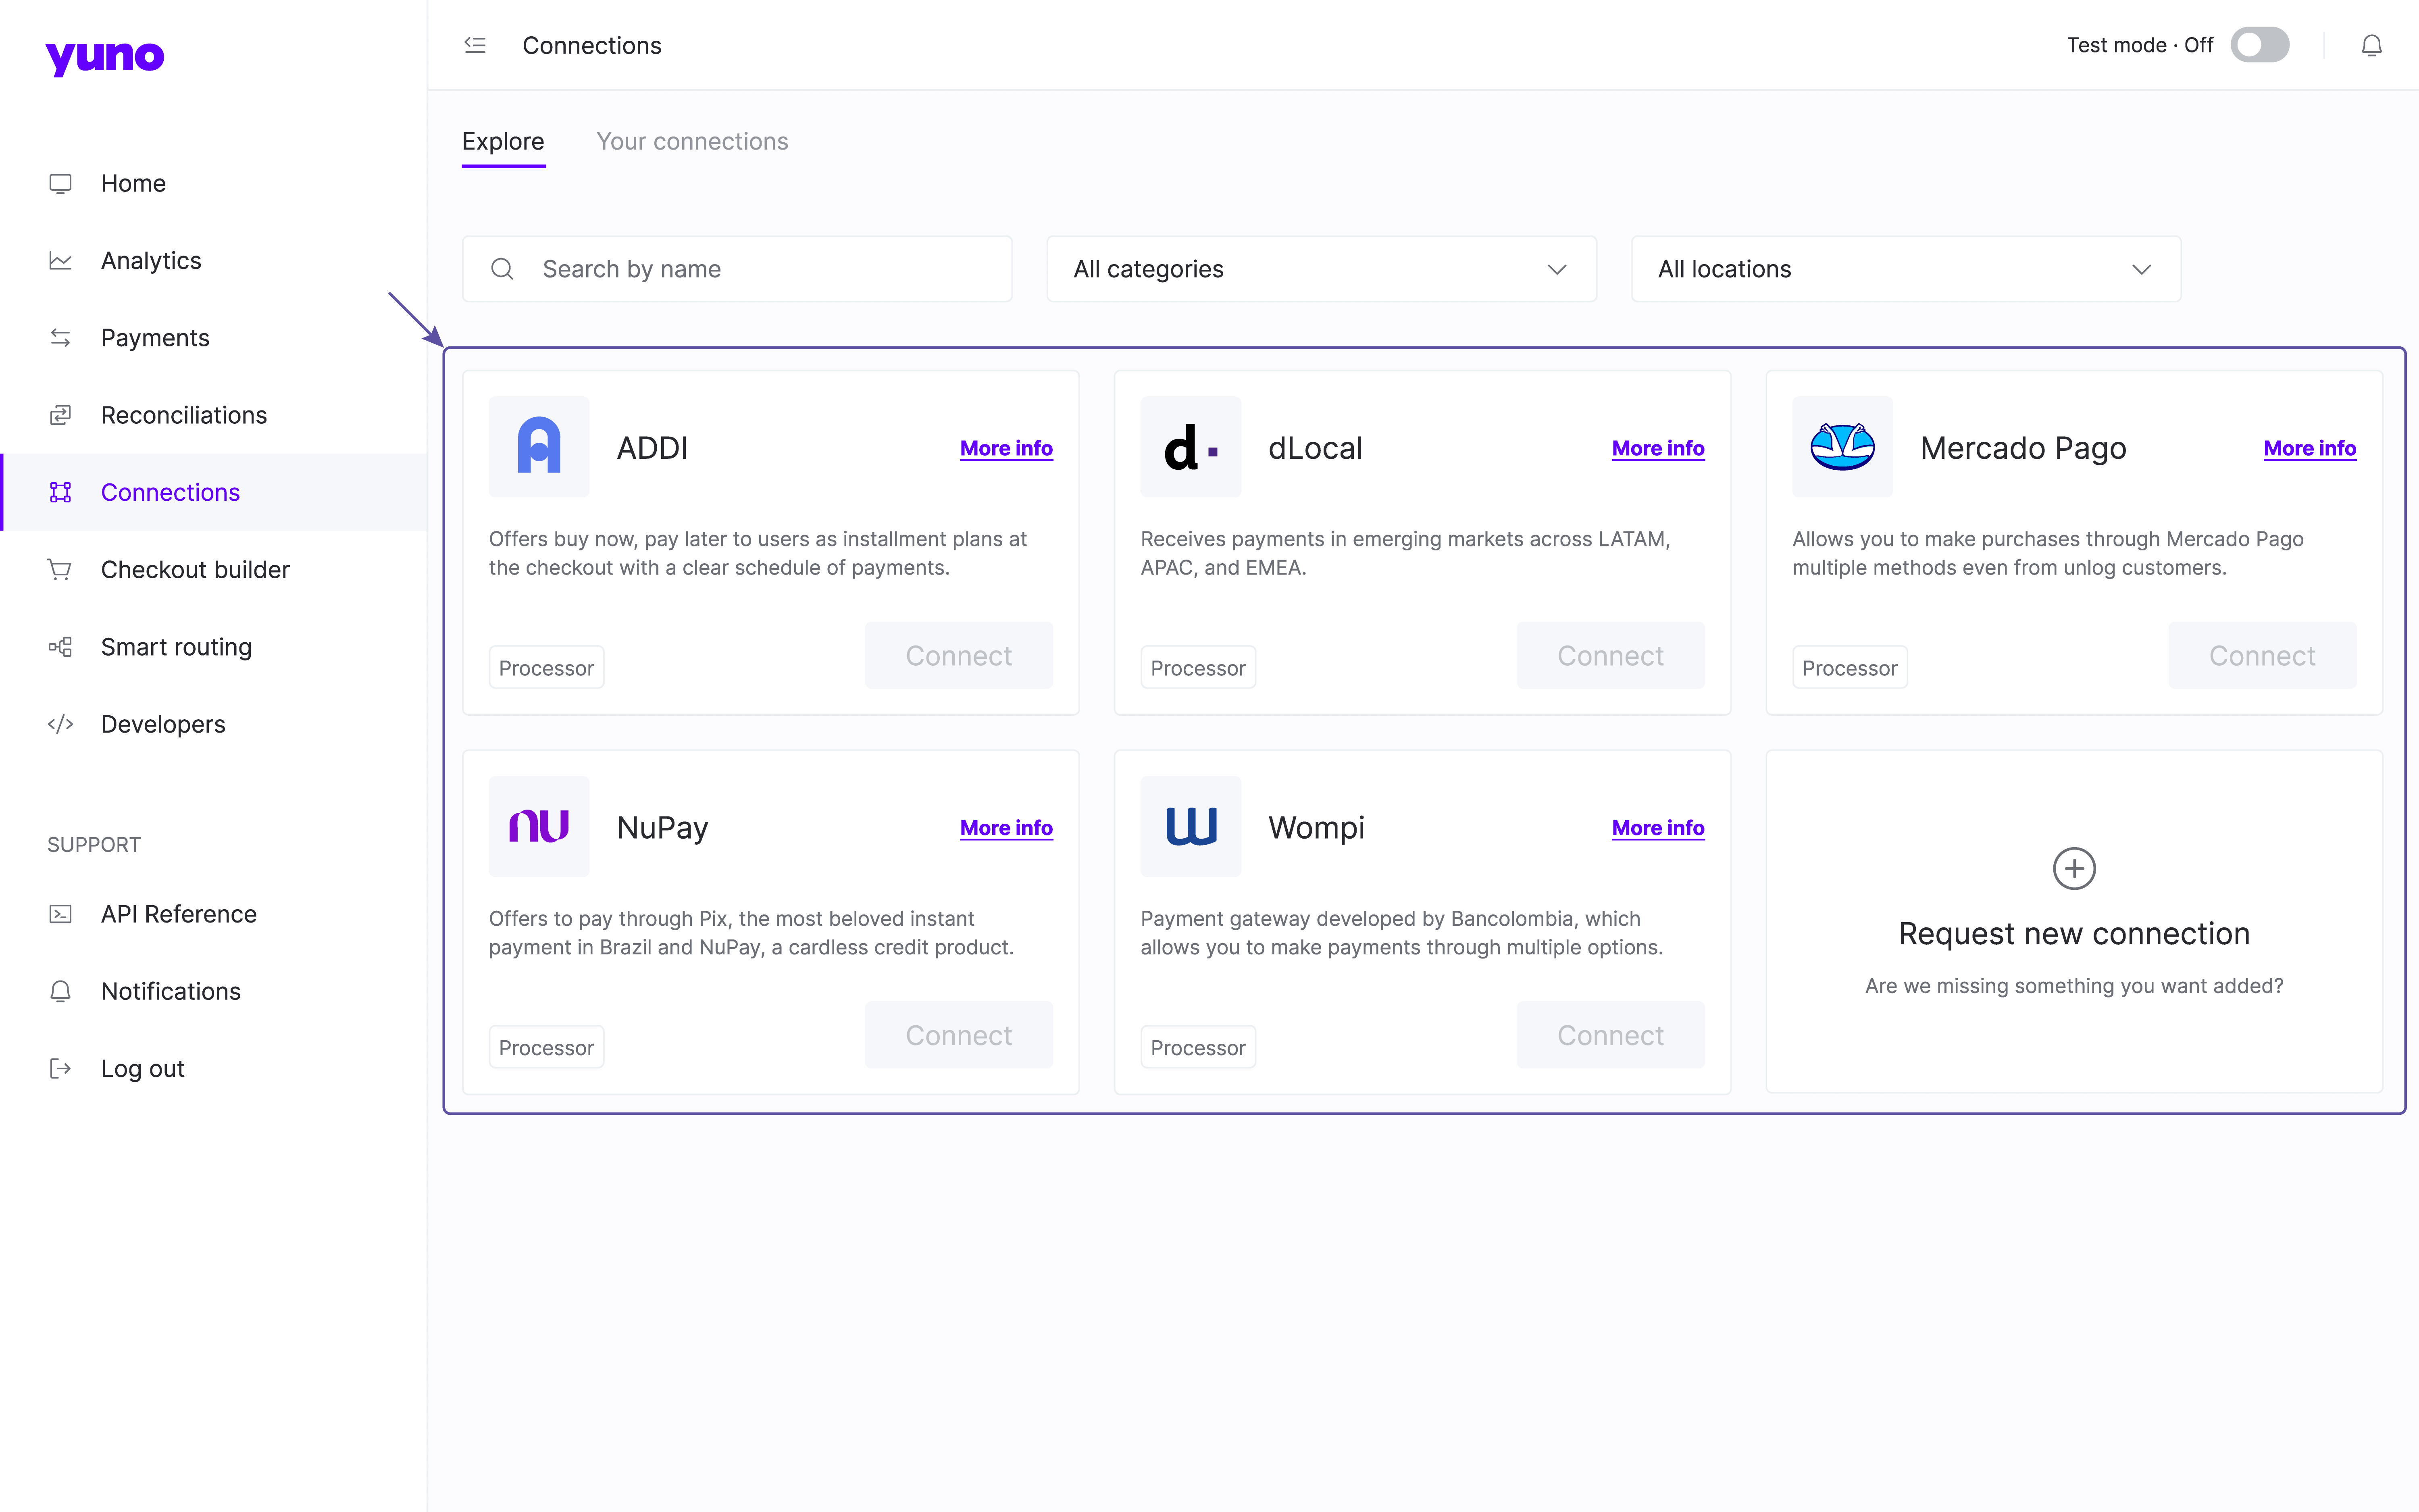The image size is (2419, 1512).
Task: Click the NuPay logo icon
Action: pyautogui.click(x=539, y=827)
